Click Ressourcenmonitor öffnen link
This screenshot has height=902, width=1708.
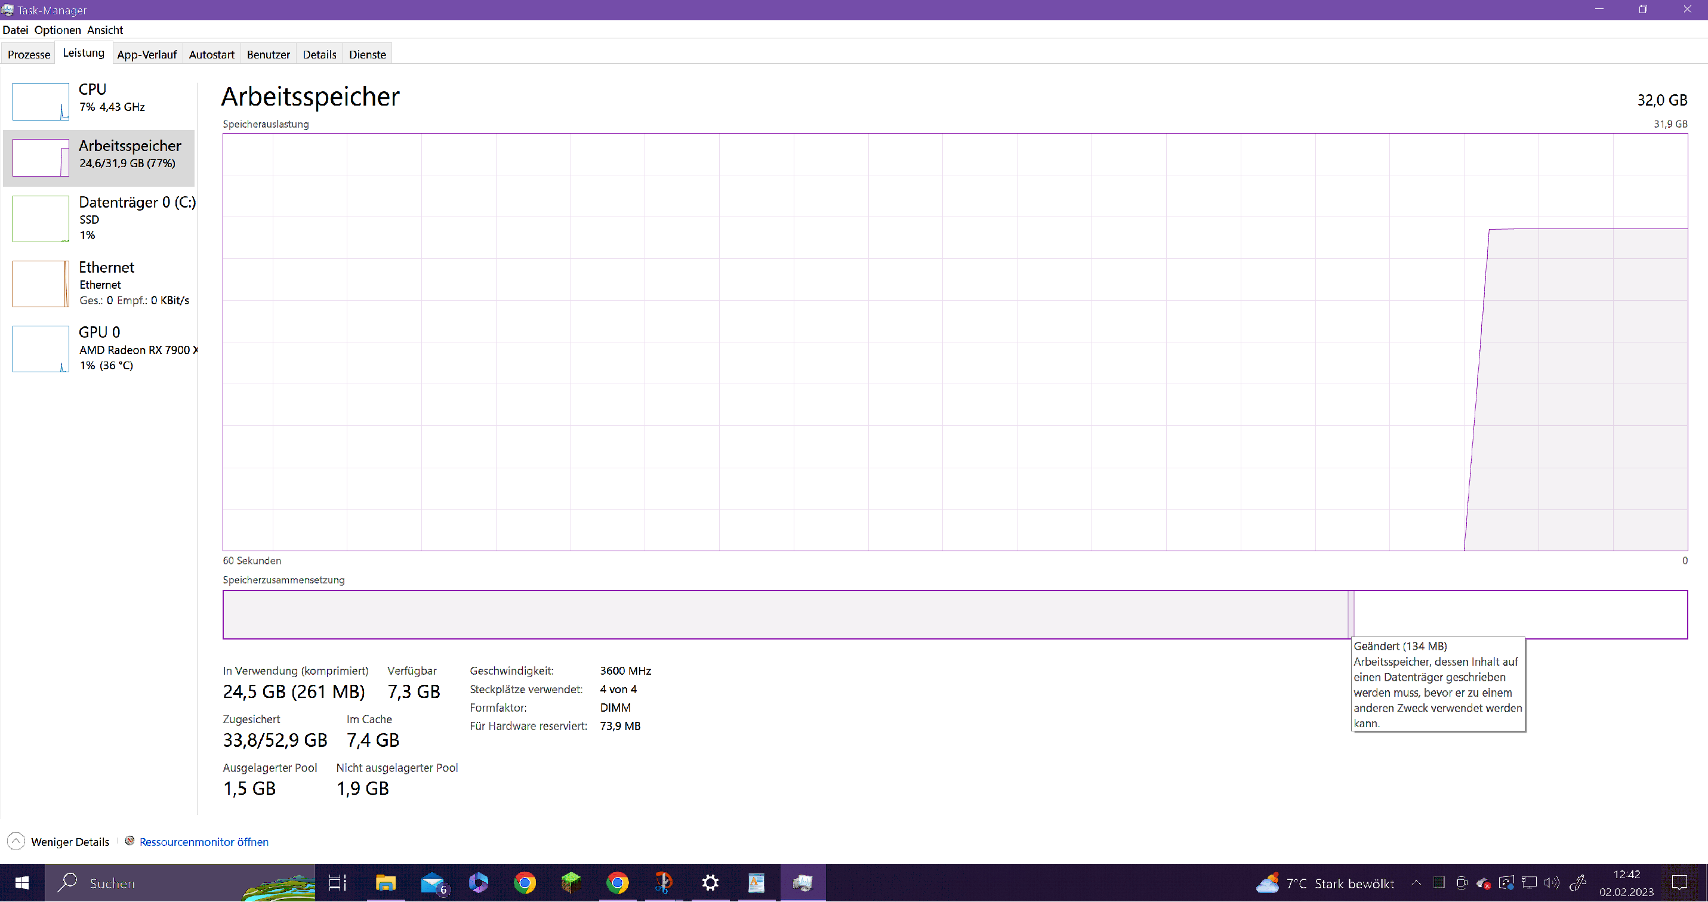(204, 842)
